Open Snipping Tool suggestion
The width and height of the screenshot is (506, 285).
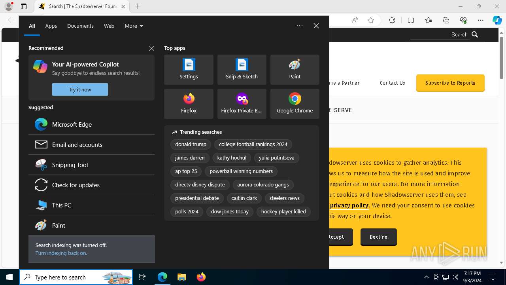pyautogui.click(x=91, y=165)
